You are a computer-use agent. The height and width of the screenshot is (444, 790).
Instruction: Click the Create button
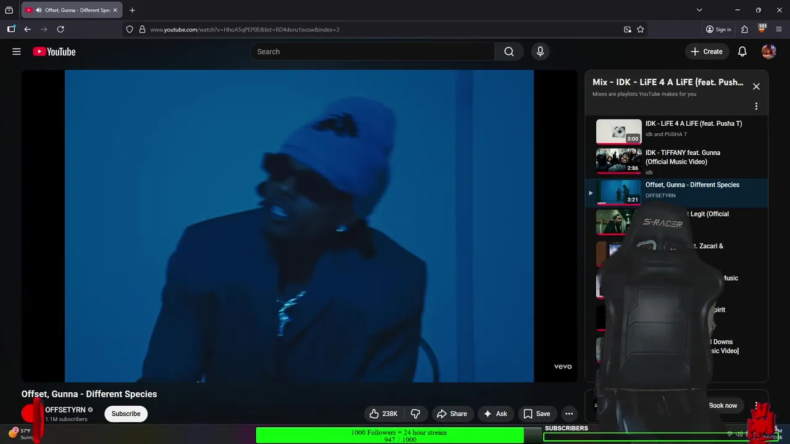click(x=707, y=52)
